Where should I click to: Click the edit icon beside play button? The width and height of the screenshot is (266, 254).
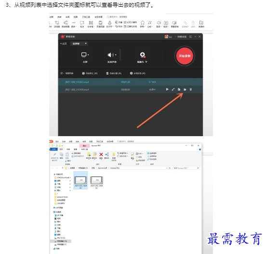[x=173, y=89]
